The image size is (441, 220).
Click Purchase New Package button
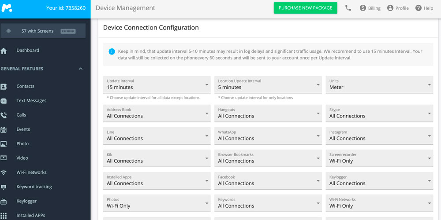(306, 8)
